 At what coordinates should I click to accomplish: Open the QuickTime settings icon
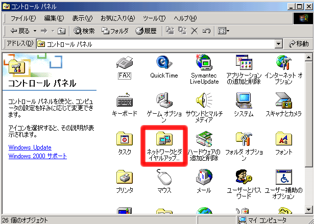click(x=164, y=67)
